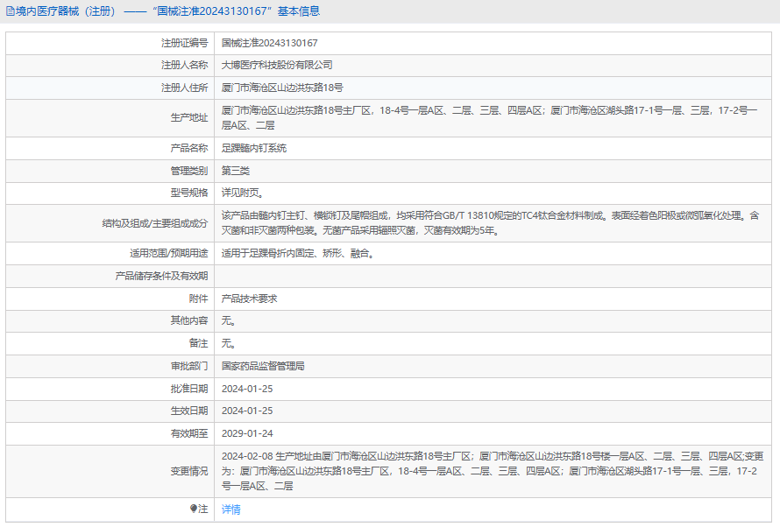Click approving department 国家药品监督管理局

263,366
